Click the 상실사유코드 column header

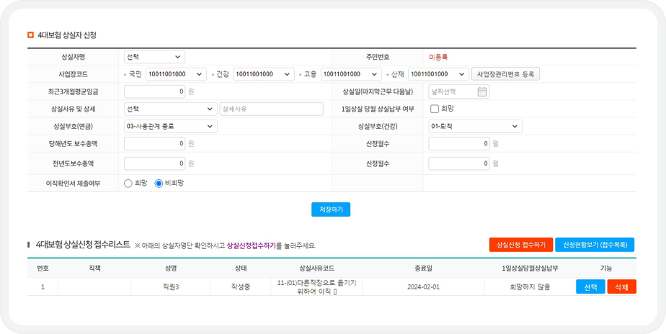click(317, 268)
